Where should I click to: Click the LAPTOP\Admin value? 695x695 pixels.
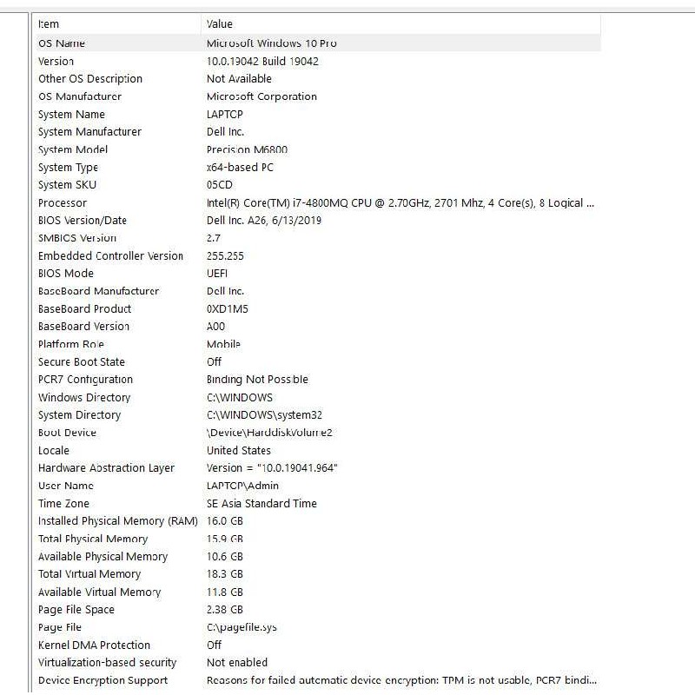[242, 486]
